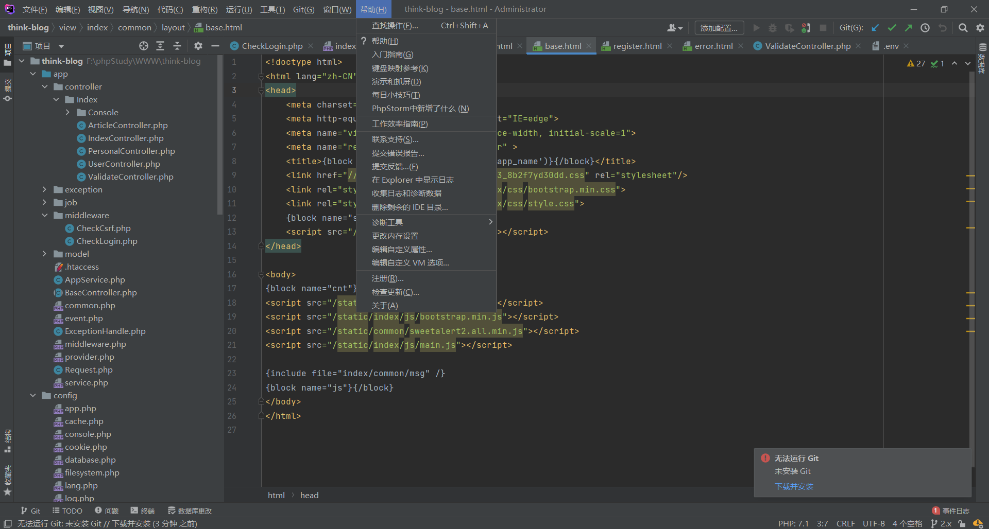Image resolution: width=989 pixels, height=529 pixels.
Task: Select 查找操作 in the Help menu
Action: click(426, 26)
